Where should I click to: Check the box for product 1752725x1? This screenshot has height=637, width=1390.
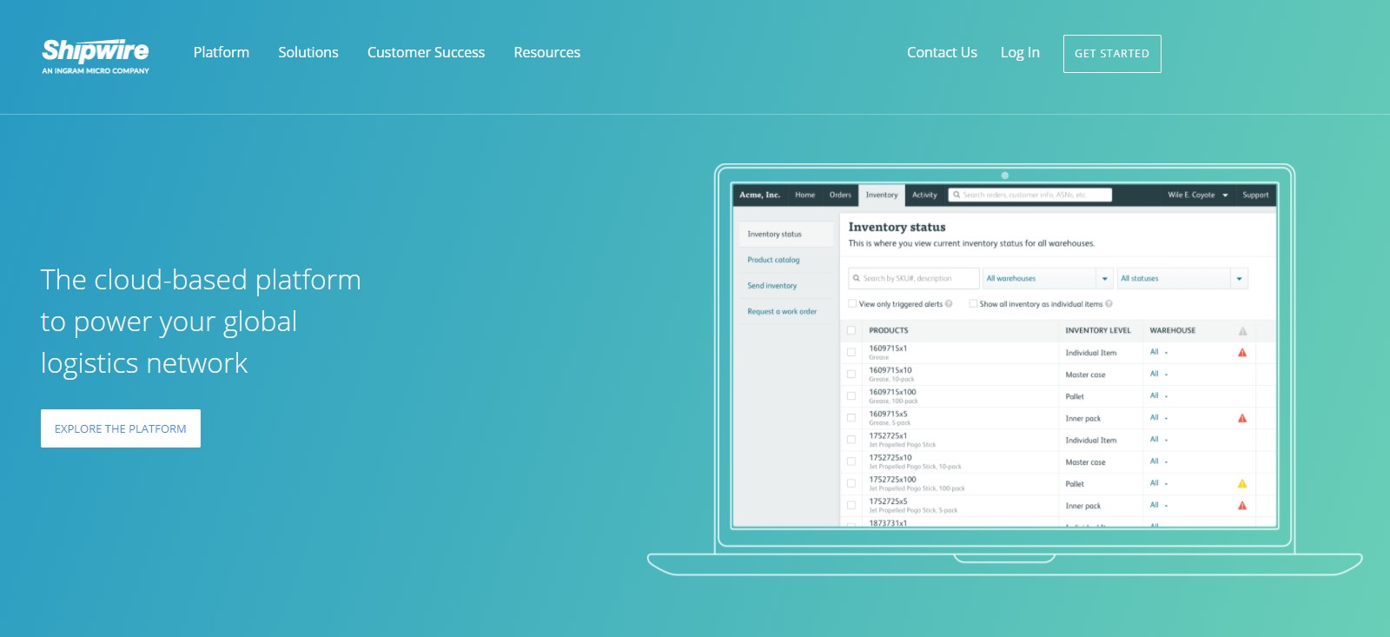[x=851, y=440]
